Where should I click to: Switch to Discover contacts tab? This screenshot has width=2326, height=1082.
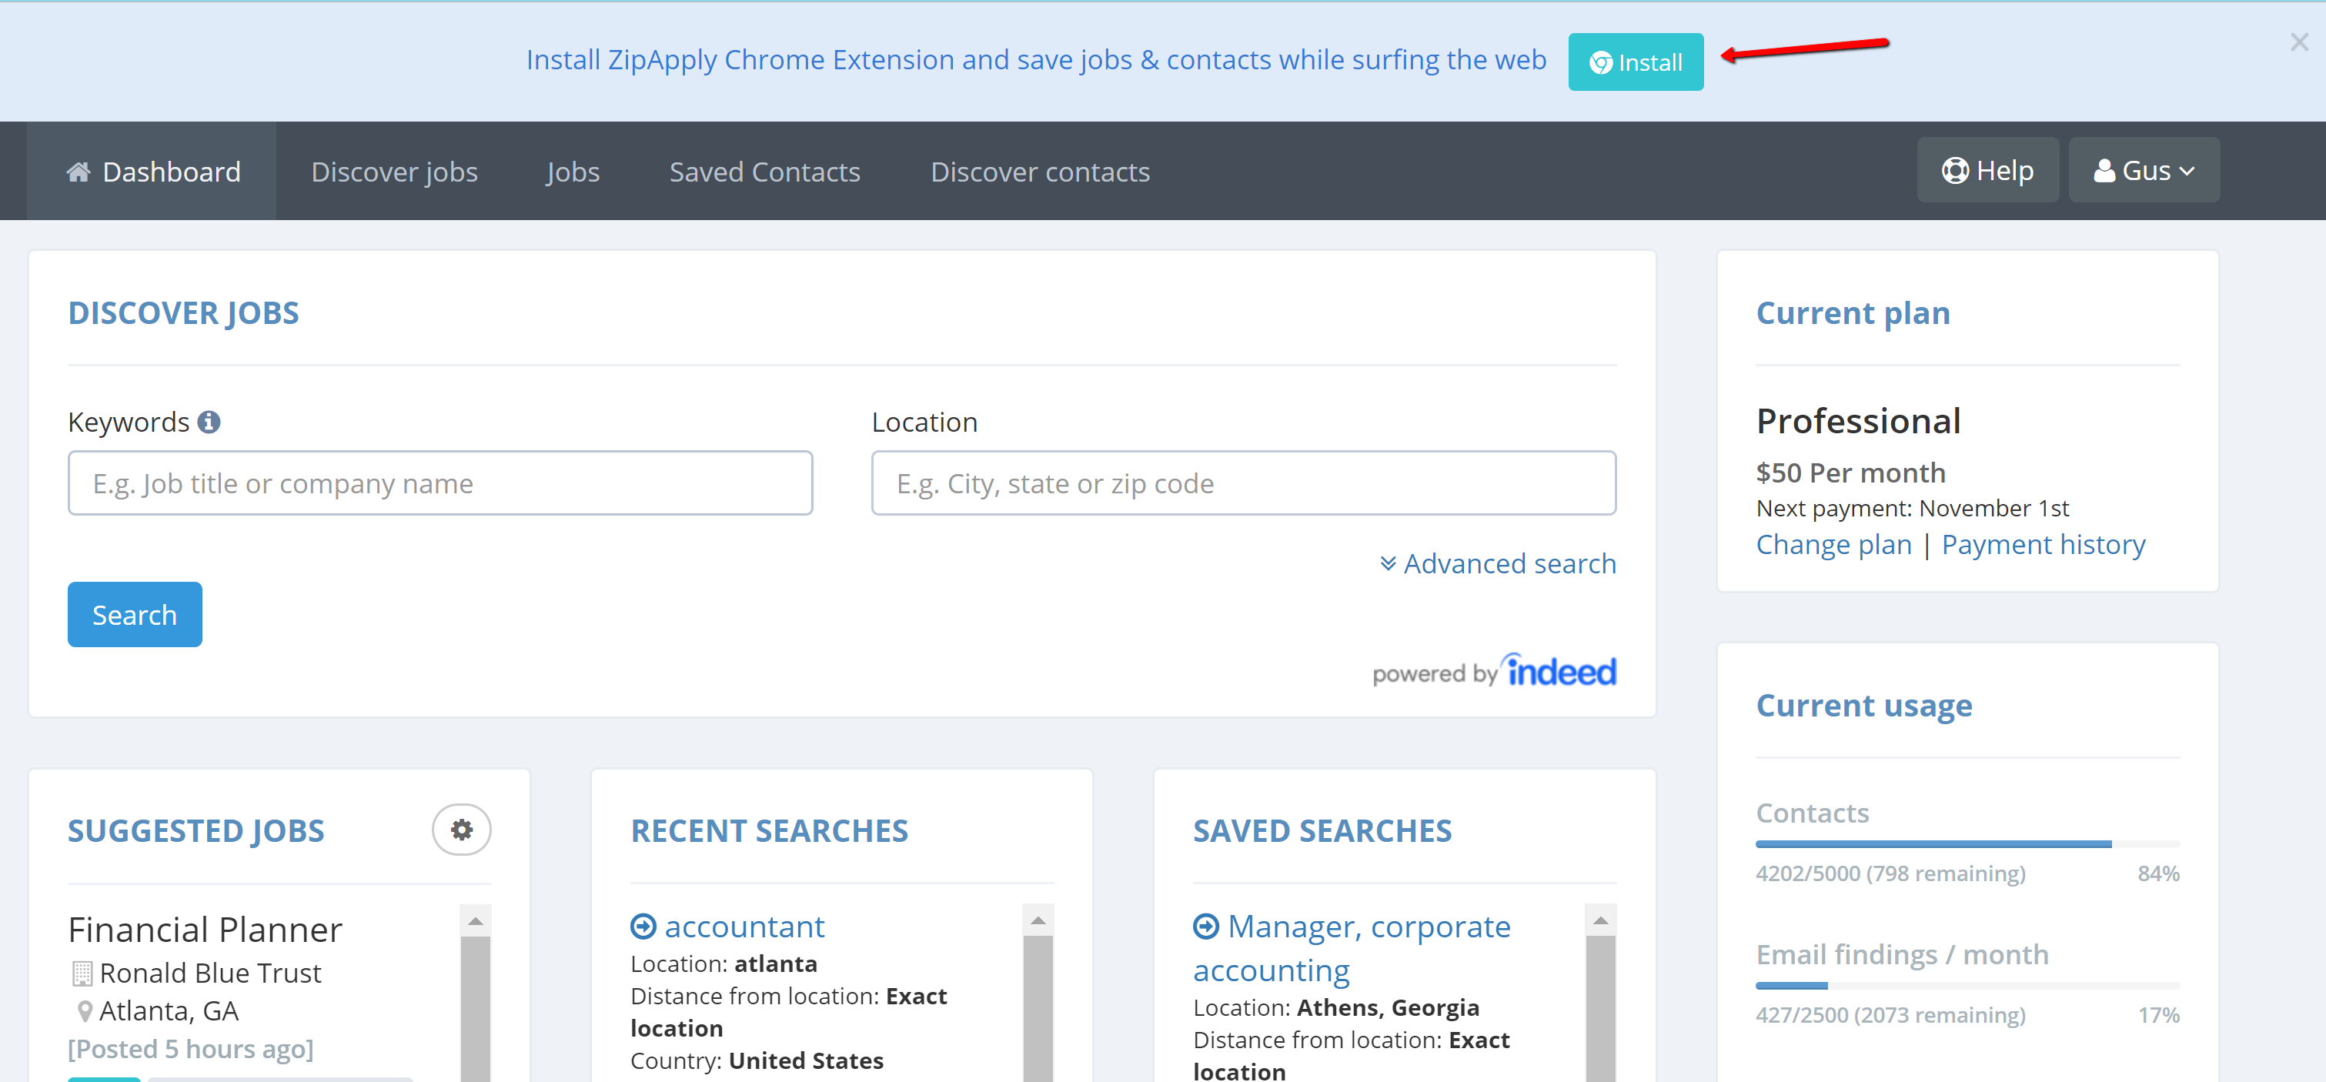pyautogui.click(x=1039, y=172)
